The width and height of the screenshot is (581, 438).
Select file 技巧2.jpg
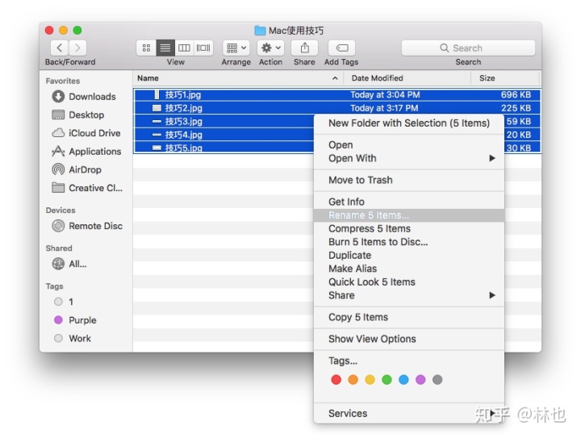coord(336,108)
